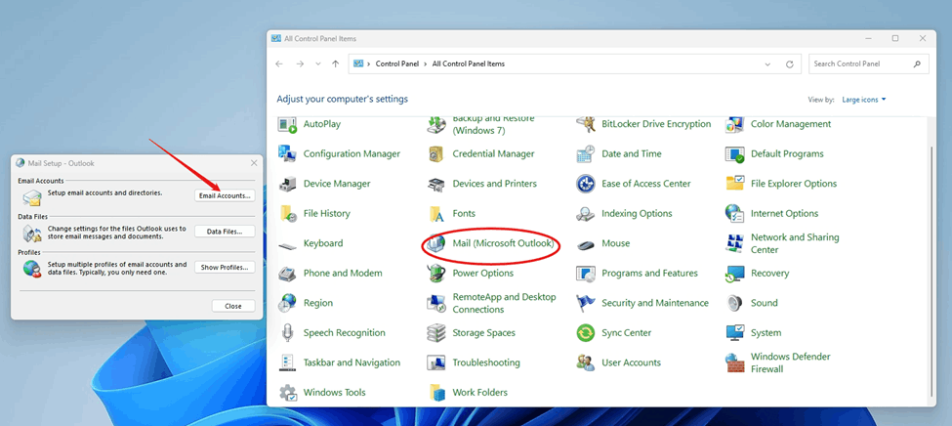This screenshot has height=426, width=952.
Task: Open the Fonts folder icon
Action: tap(436, 213)
